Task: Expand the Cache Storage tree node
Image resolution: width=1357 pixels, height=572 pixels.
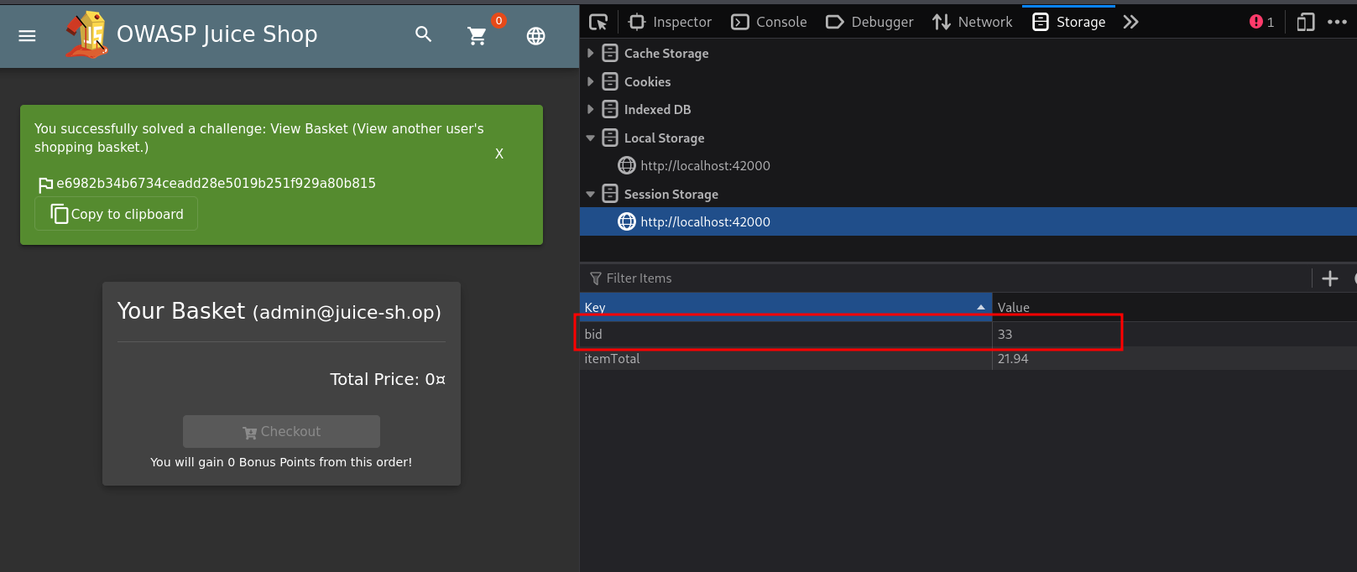Action: pos(591,54)
